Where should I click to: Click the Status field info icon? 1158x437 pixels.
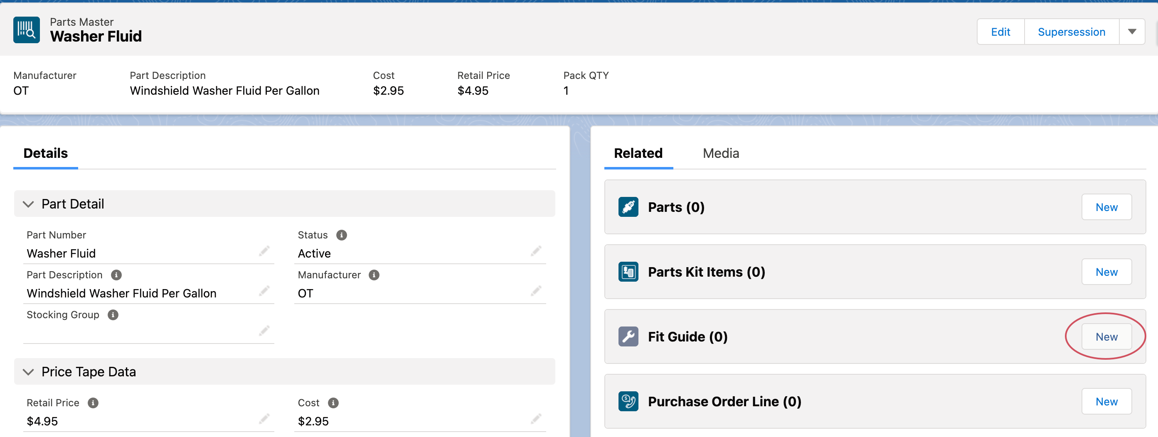coord(342,235)
